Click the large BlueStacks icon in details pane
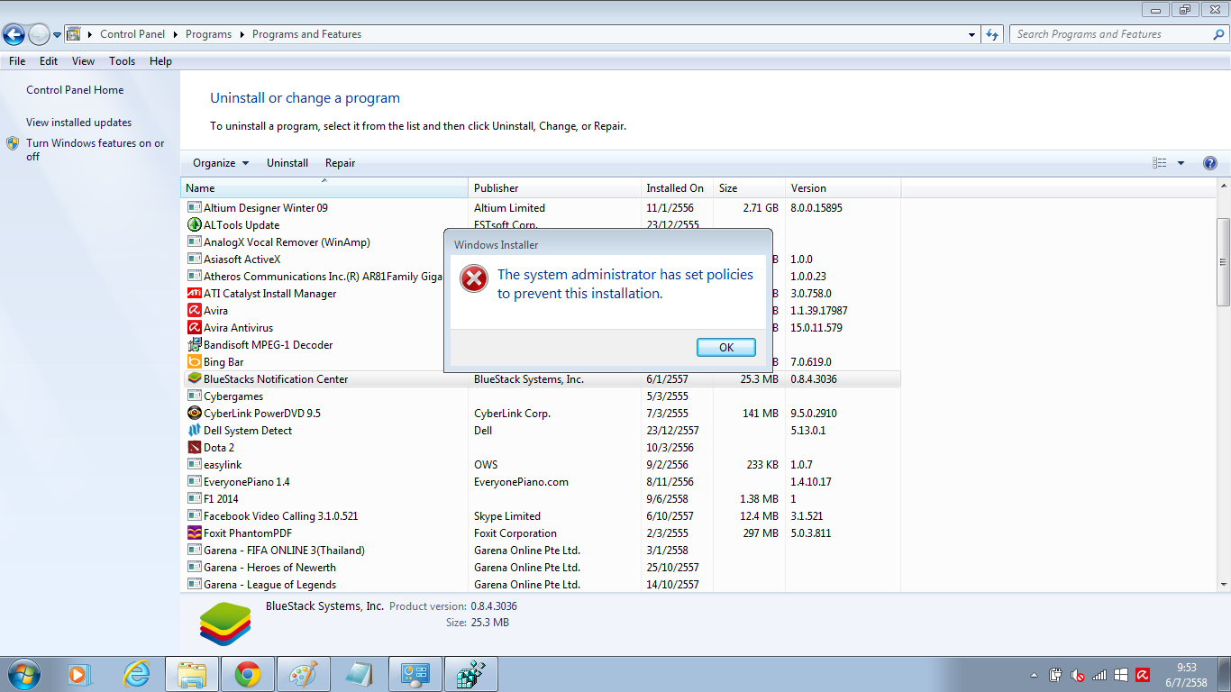 [224, 623]
